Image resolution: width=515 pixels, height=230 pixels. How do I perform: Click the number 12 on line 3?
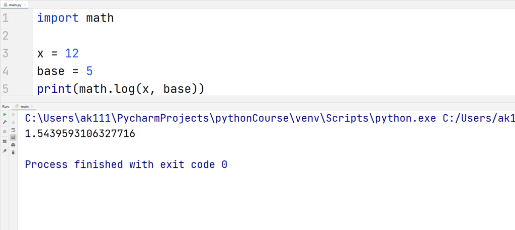pos(71,53)
